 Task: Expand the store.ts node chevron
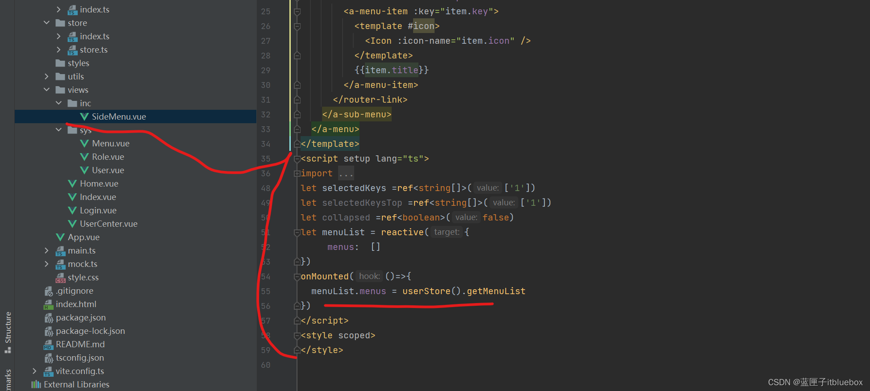[59, 50]
